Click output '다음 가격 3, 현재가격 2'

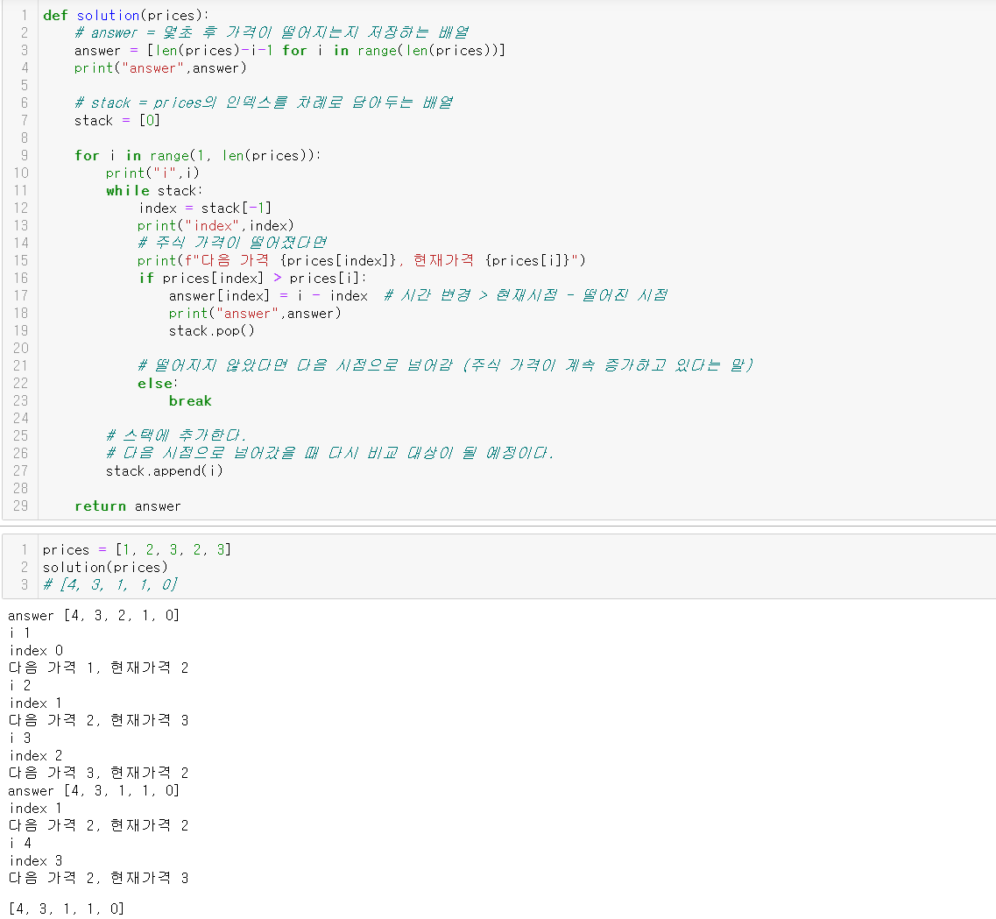98,774
